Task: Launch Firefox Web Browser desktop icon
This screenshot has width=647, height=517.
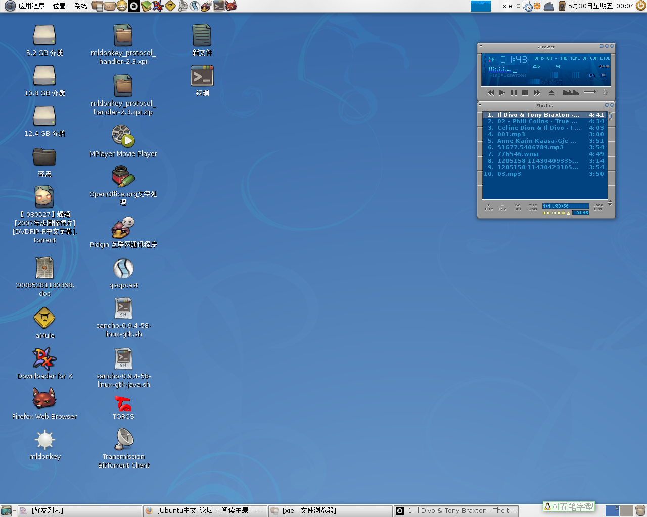Action: click(x=44, y=399)
